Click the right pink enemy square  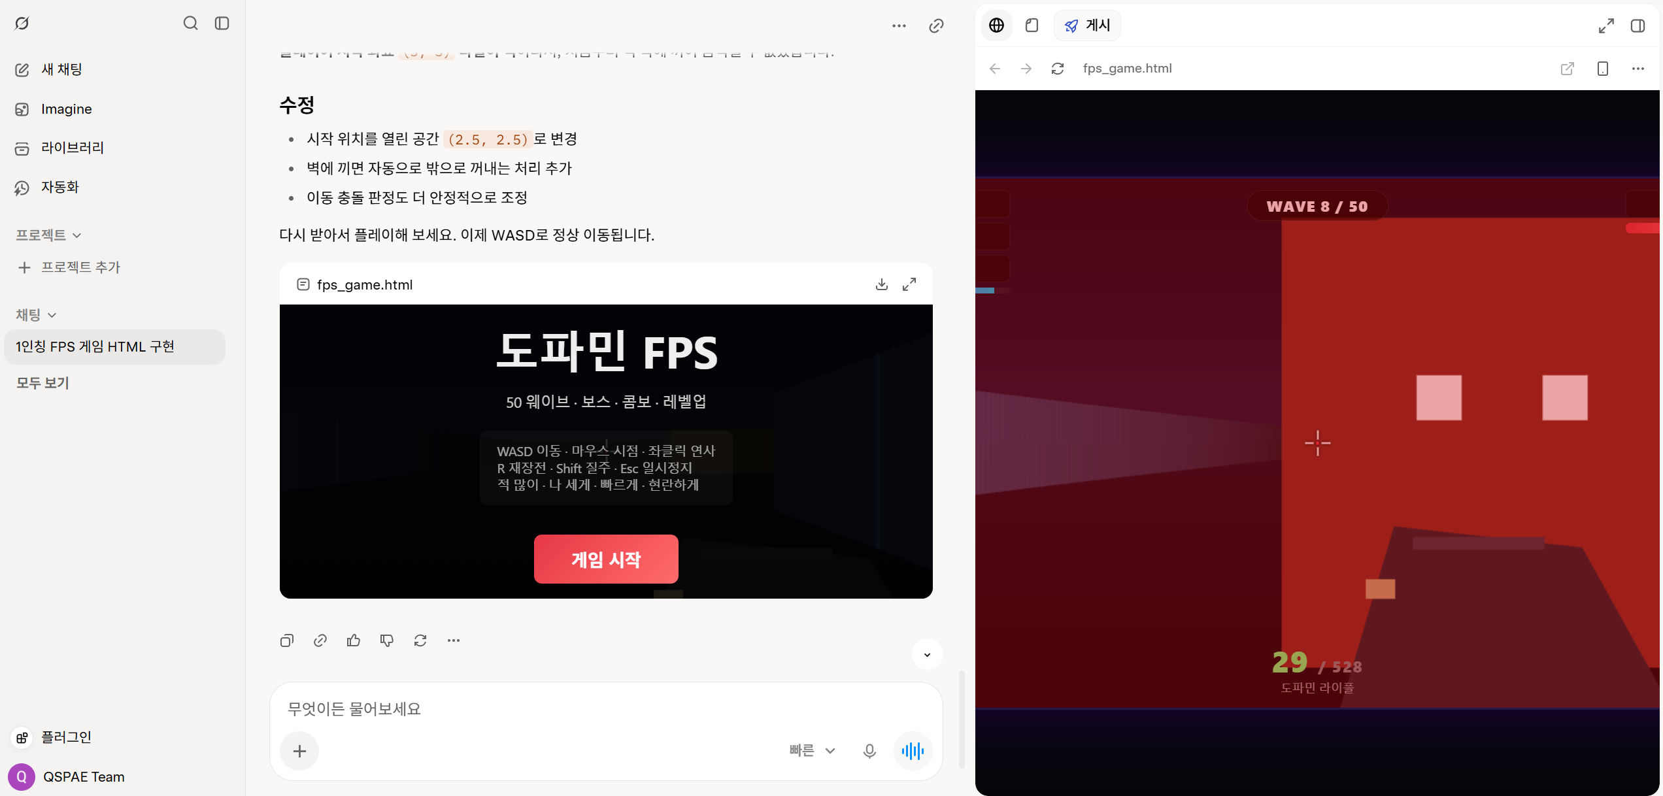[x=1565, y=397]
